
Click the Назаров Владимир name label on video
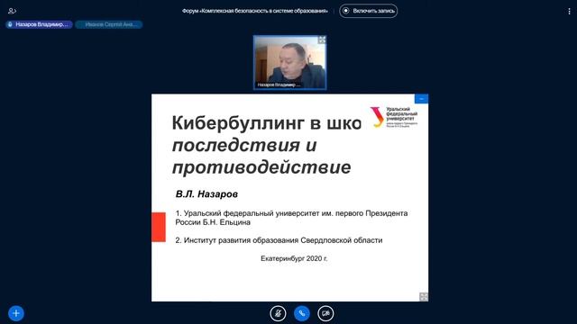tap(279, 85)
